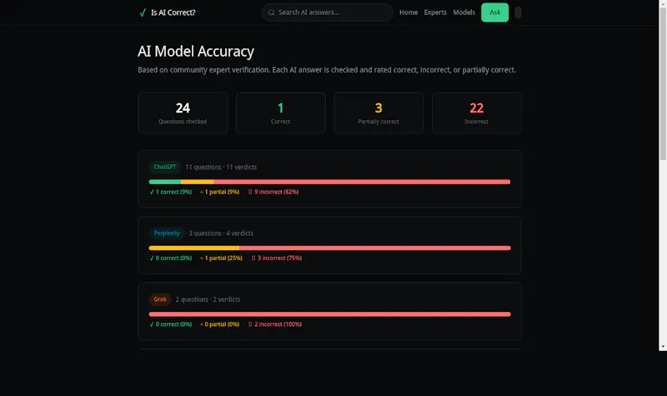Click '2 questions · 2 verdicts' text
Screen dimensions: 667x396
tap(208, 299)
